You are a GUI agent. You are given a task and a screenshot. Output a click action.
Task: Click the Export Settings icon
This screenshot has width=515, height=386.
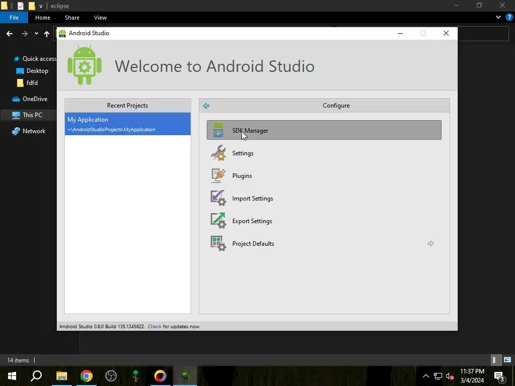click(218, 221)
